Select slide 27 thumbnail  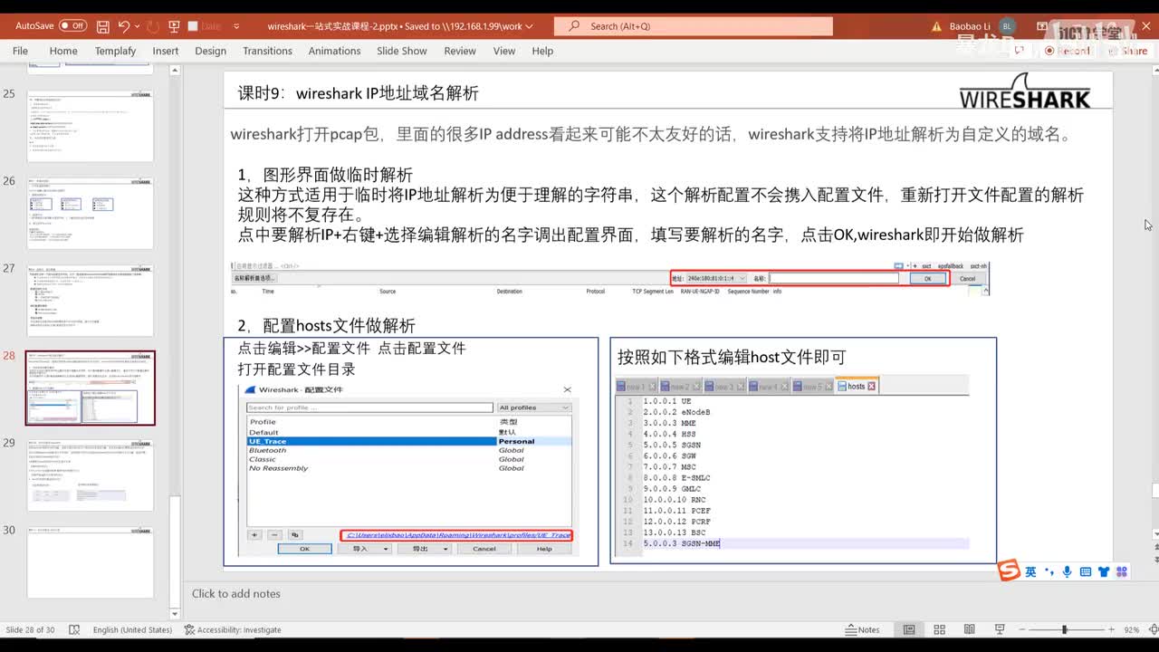[x=91, y=301]
